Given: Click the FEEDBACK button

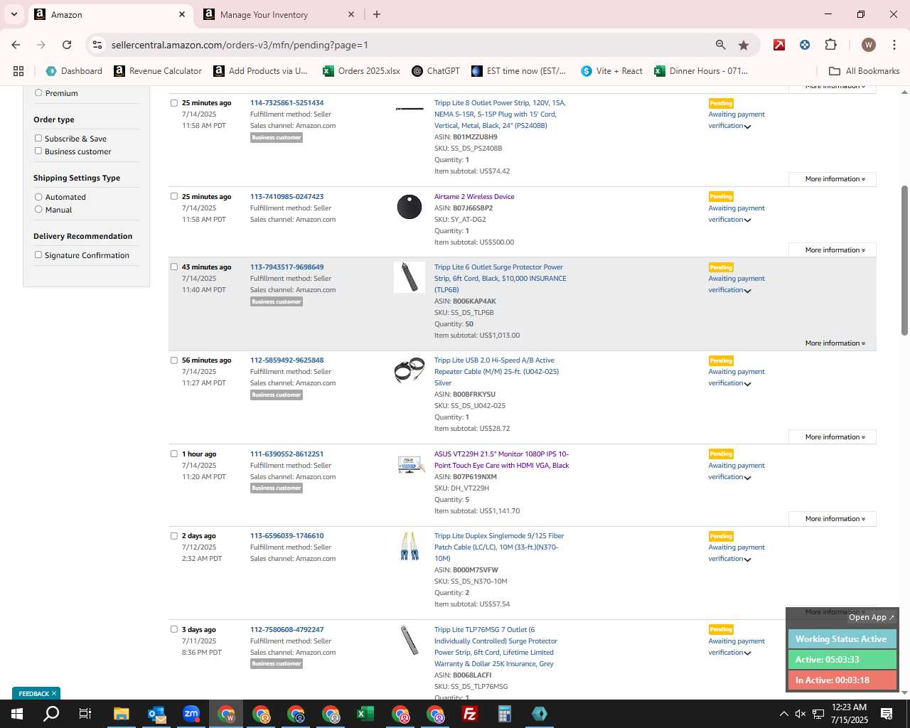Looking at the screenshot, I should 36,693.
